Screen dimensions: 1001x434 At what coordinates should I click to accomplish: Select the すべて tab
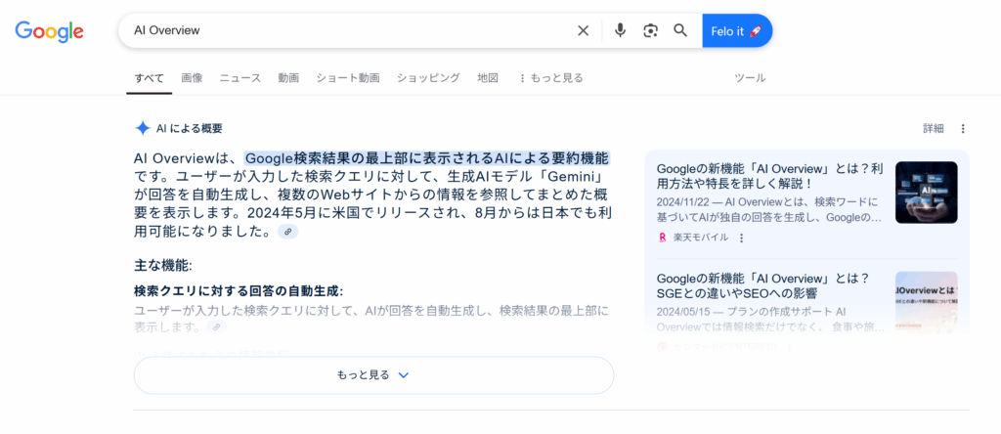pyautogui.click(x=149, y=78)
